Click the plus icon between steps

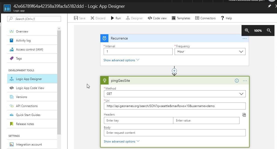(174, 71)
